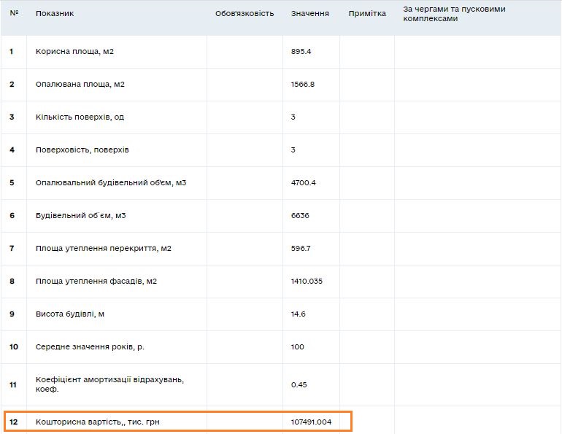Image resolution: width=562 pixels, height=434 pixels.
Task: Click the value 1410.035 cell
Action: click(x=307, y=282)
